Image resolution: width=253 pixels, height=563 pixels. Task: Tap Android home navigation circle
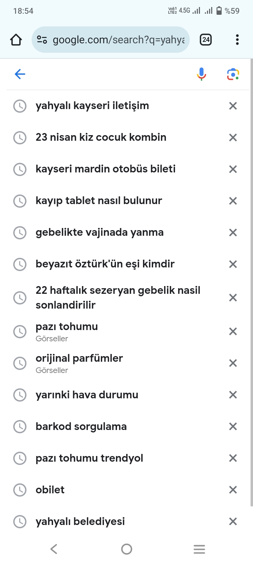(x=126, y=549)
